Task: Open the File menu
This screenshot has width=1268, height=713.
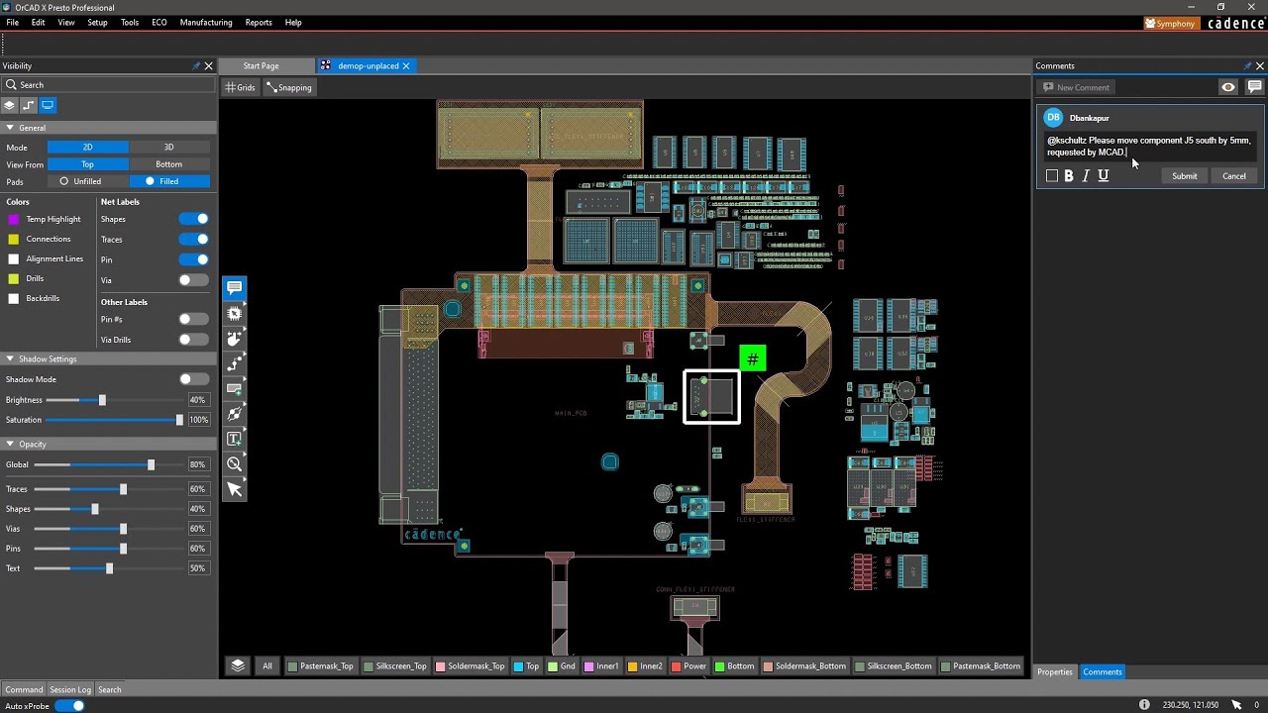Action: (13, 23)
